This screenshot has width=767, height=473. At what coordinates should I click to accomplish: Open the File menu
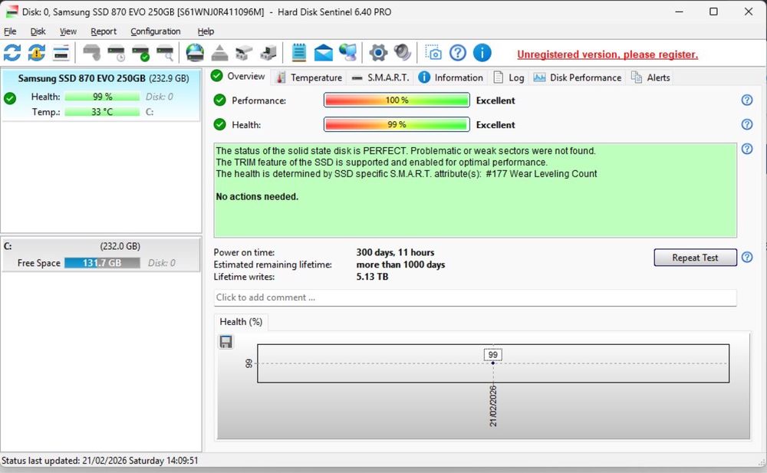[x=10, y=31]
